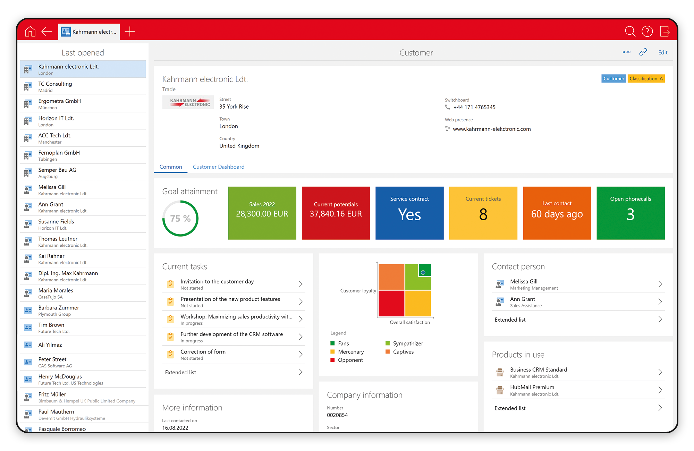
Task: Open TC Consulting from the Last opened list
Action: [x=55, y=86]
